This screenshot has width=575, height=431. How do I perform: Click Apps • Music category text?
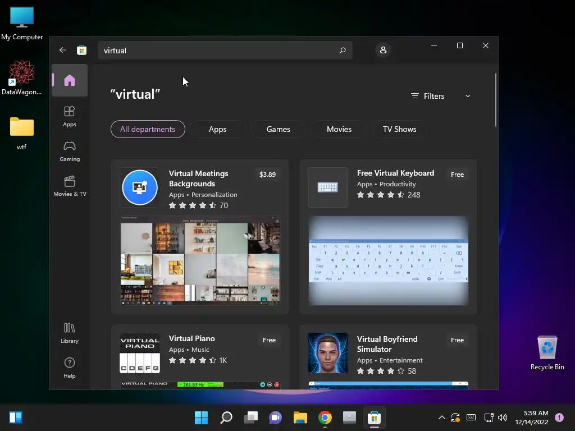point(189,350)
